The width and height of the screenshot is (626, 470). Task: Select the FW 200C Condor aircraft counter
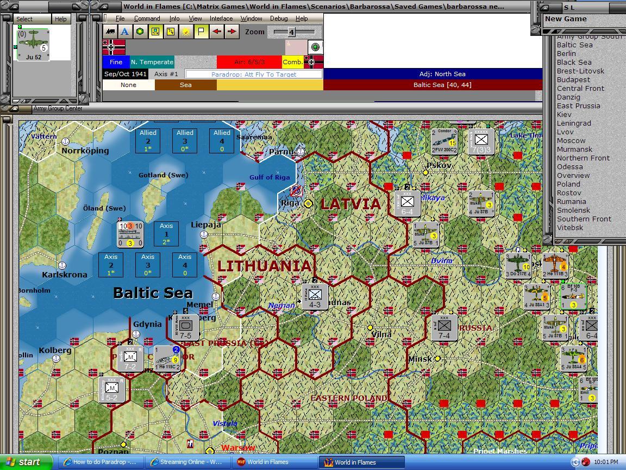(x=444, y=141)
